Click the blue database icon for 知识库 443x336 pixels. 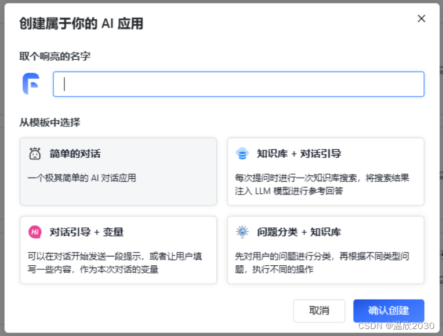tap(242, 154)
